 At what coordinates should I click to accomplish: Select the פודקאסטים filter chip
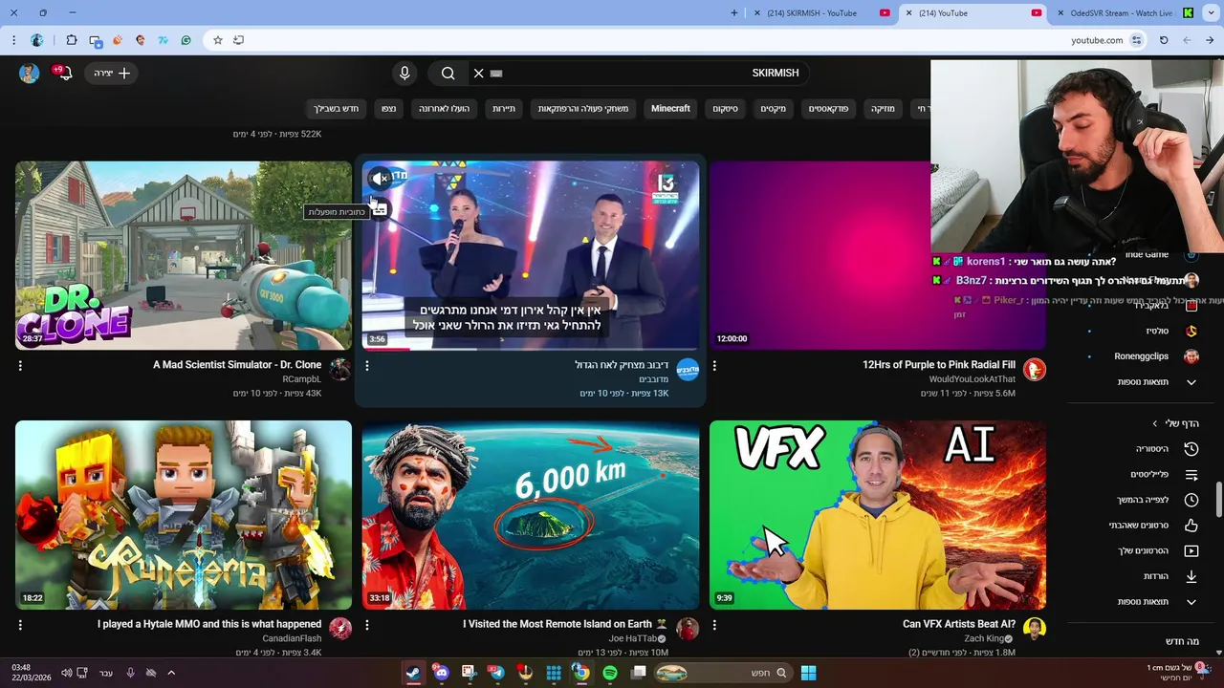pyautogui.click(x=828, y=109)
